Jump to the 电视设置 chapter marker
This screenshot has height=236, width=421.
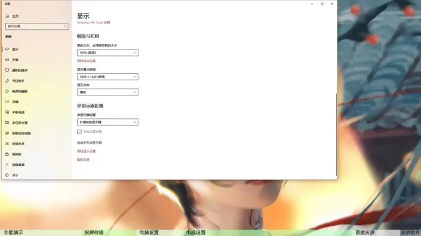(x=196, y=233)
